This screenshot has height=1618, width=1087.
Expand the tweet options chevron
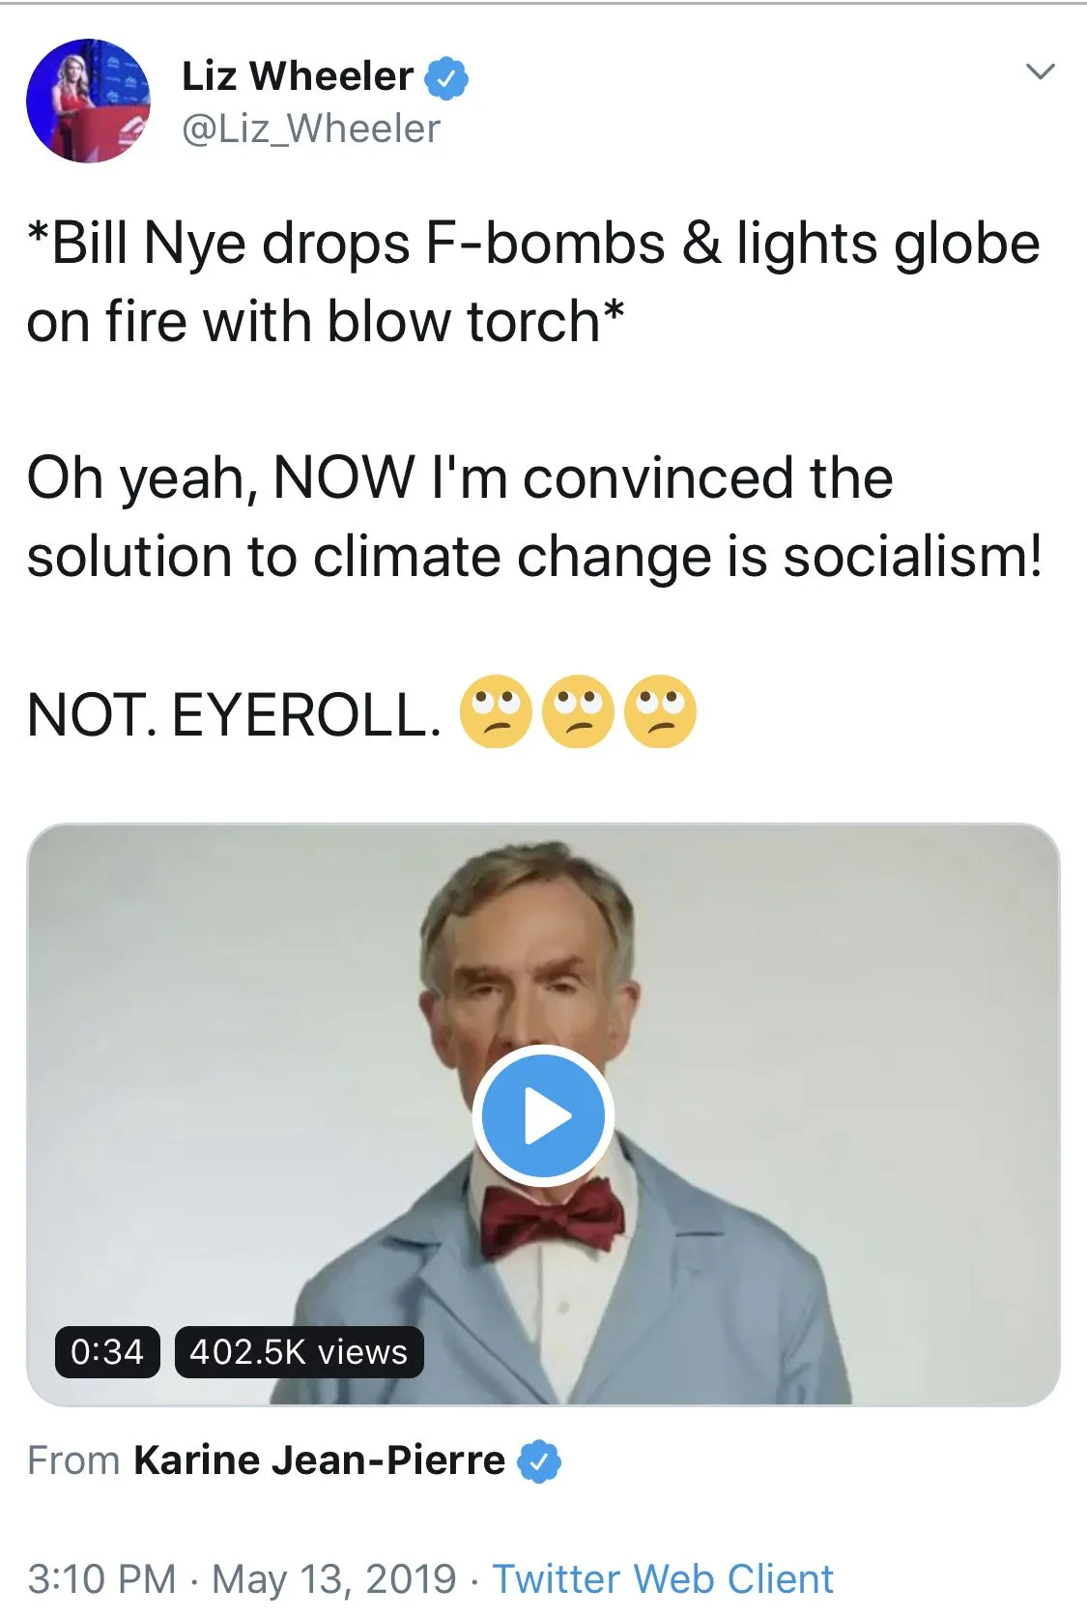pyautogui.click(x=1040, y=72)
